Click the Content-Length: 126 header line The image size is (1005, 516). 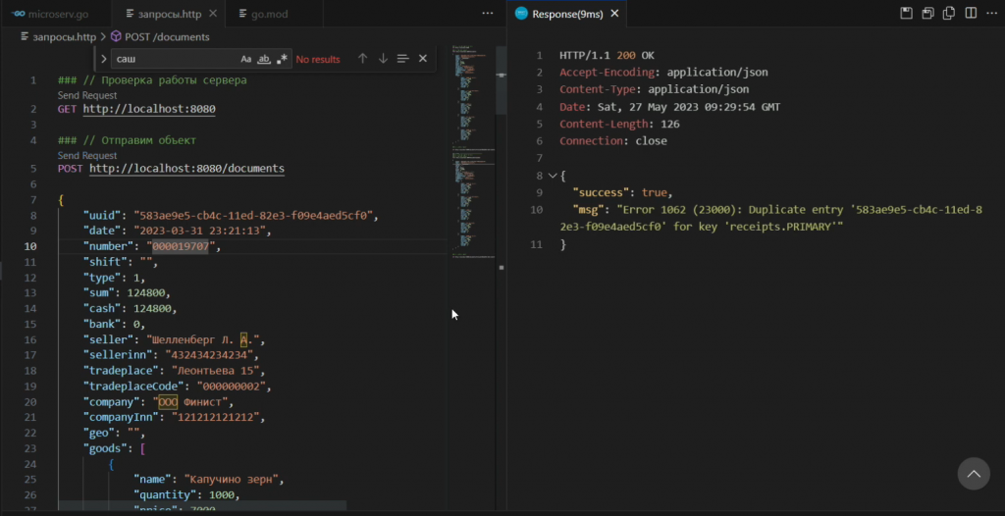[620, 124]
